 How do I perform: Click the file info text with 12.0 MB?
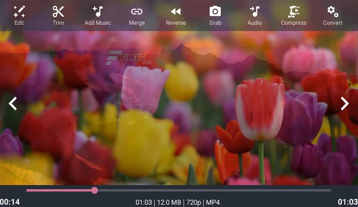click(x=178, y=202)
